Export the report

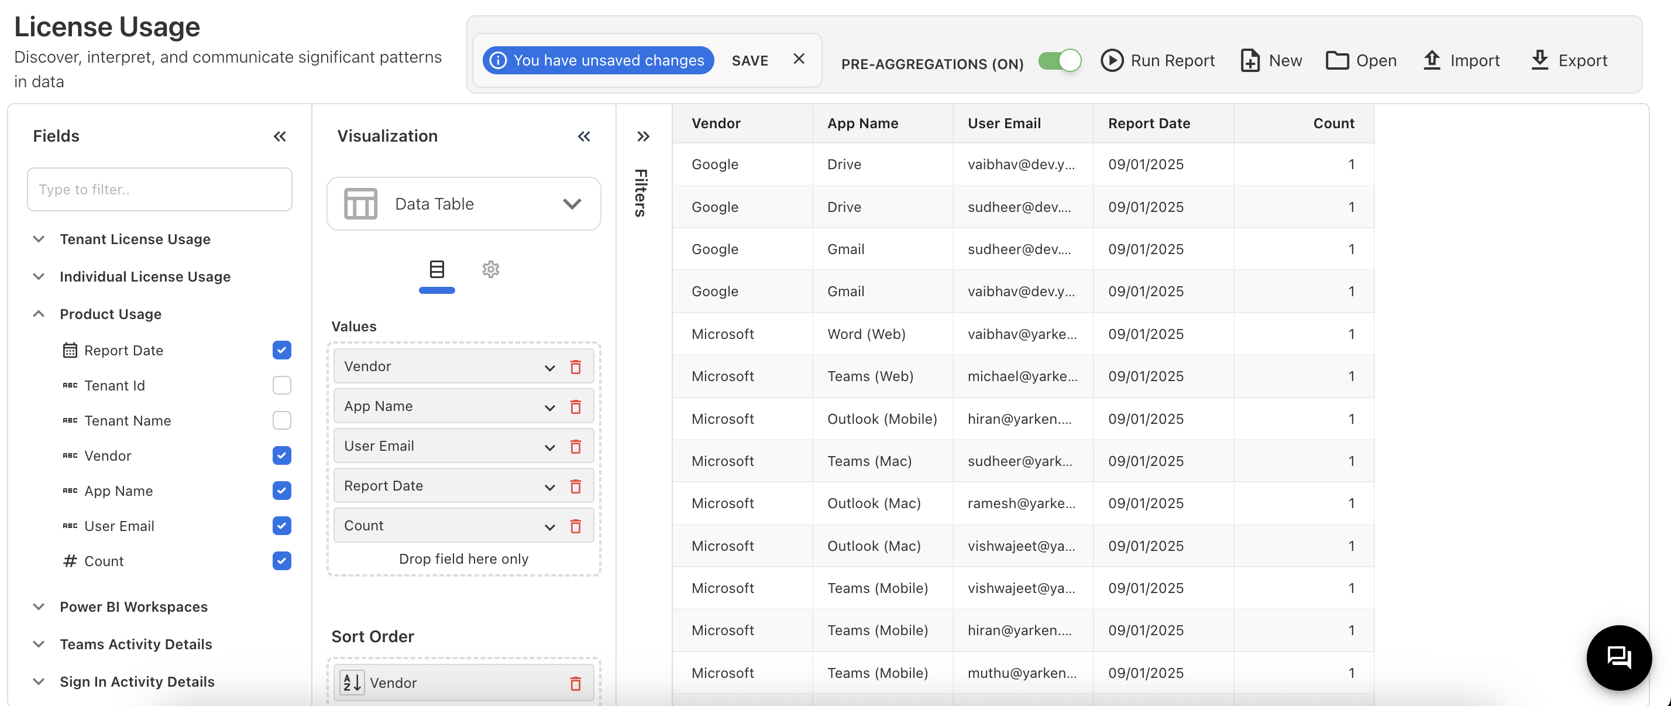1570,60
